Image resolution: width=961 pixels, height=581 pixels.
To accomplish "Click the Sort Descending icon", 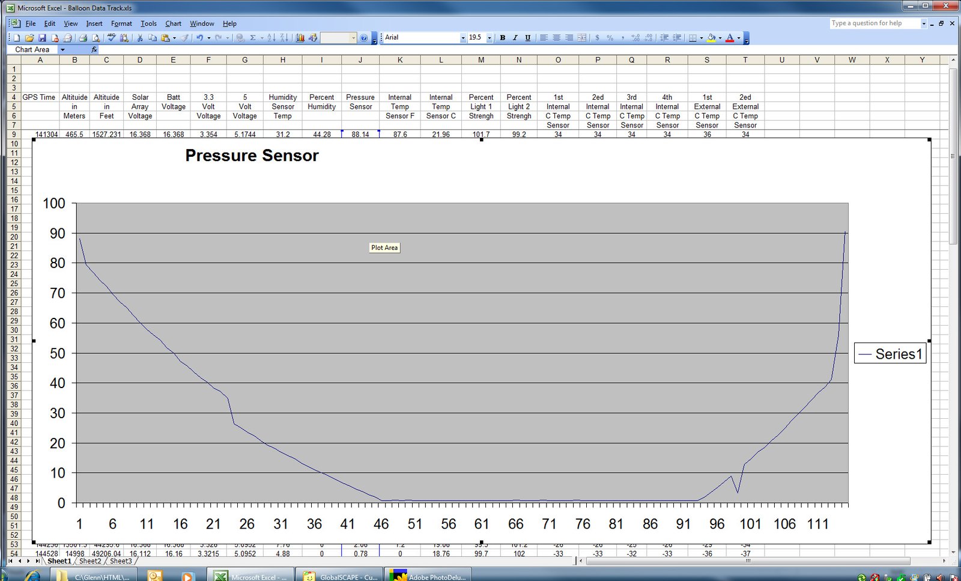I will 284,38.
